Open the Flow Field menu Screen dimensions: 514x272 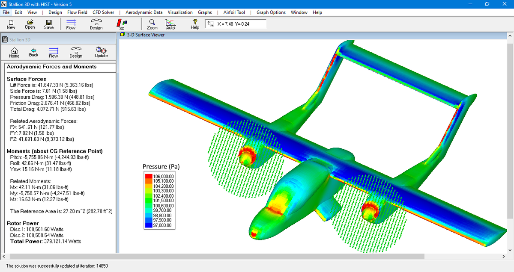point(77,12)
